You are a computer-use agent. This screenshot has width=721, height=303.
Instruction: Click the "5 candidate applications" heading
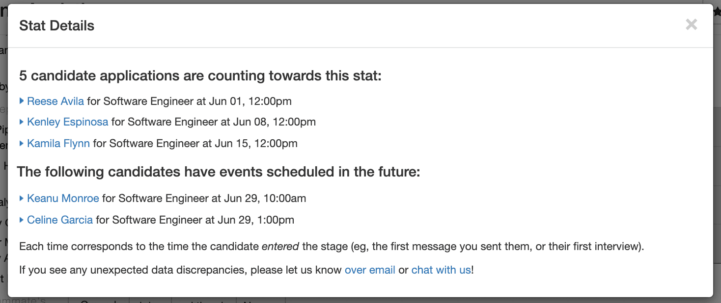pyautogui.click(x=200, y=76)
